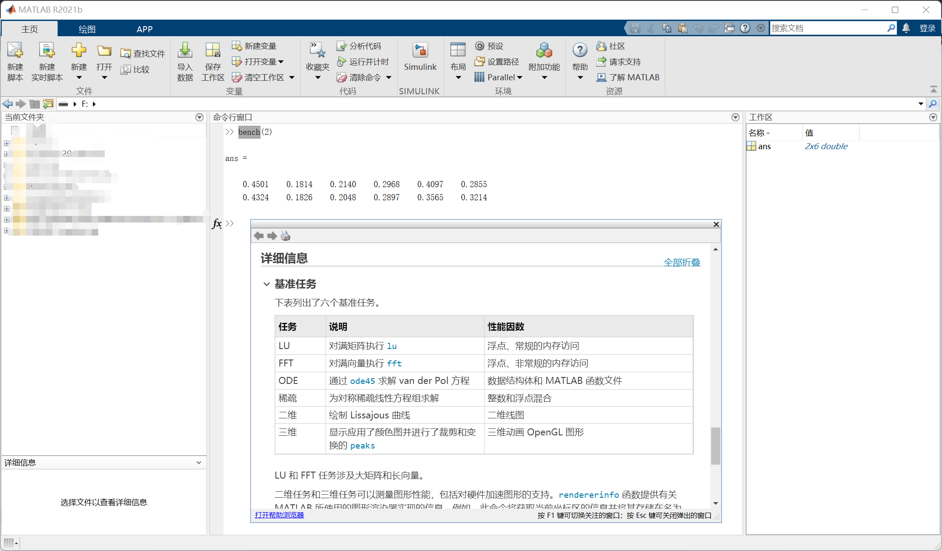942x551 pixels.
Task: Sort workspace by 名称 column header
Action: [x=774, y=133]
